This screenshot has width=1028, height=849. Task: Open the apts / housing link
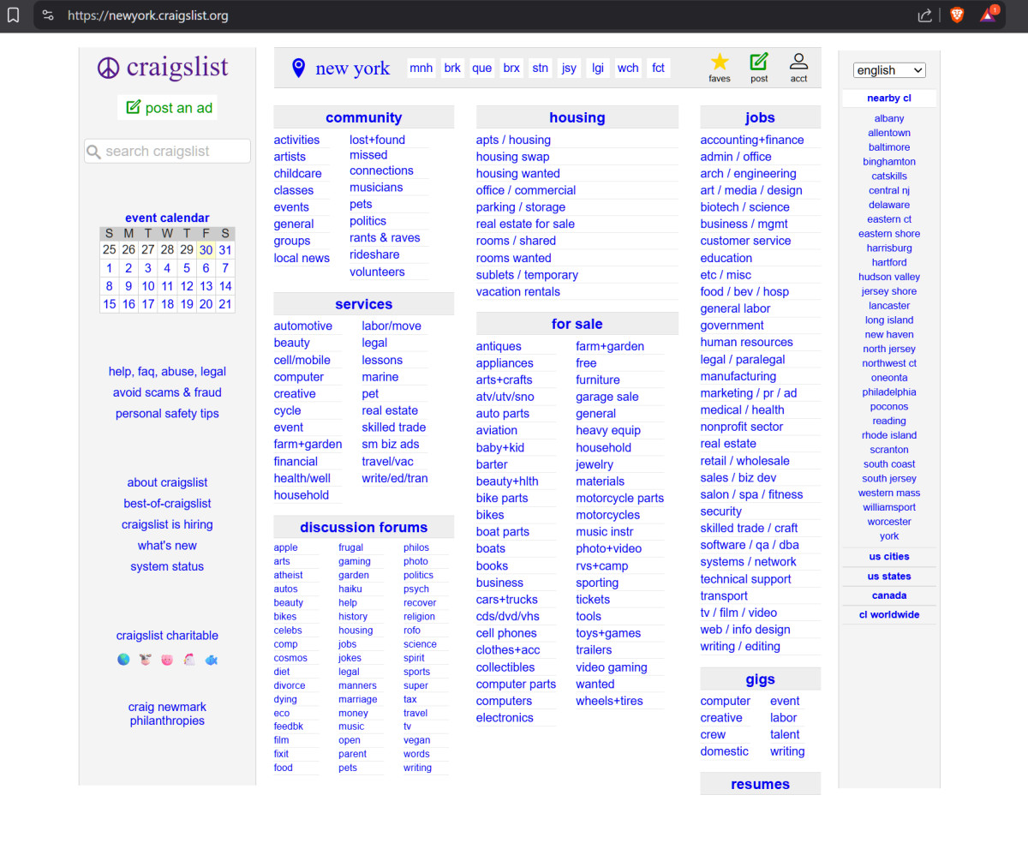513,140
